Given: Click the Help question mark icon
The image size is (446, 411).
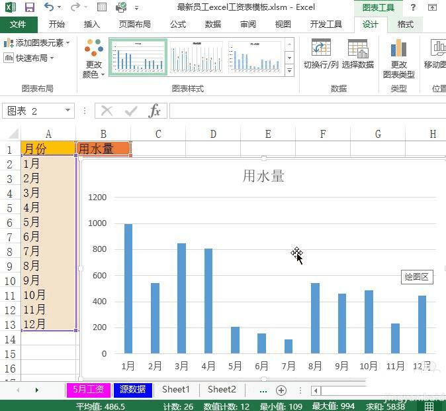Looking at the screenshot, I should [413, 7].
